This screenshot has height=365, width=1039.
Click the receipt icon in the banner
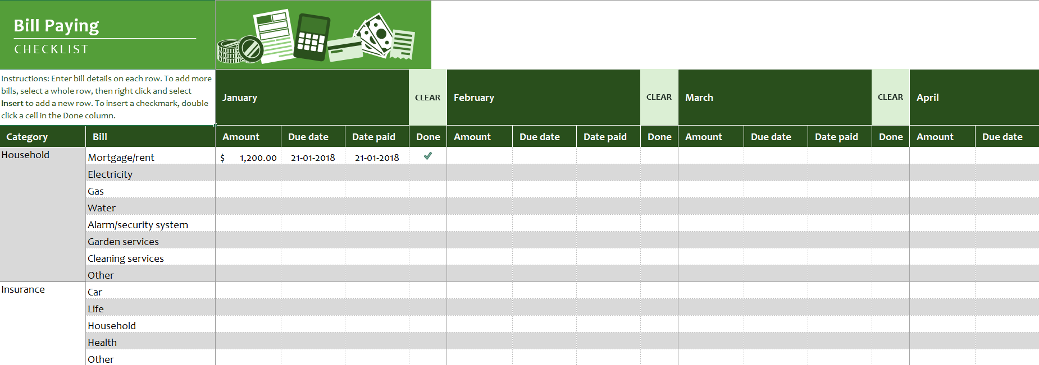click(x=403, y=44)
